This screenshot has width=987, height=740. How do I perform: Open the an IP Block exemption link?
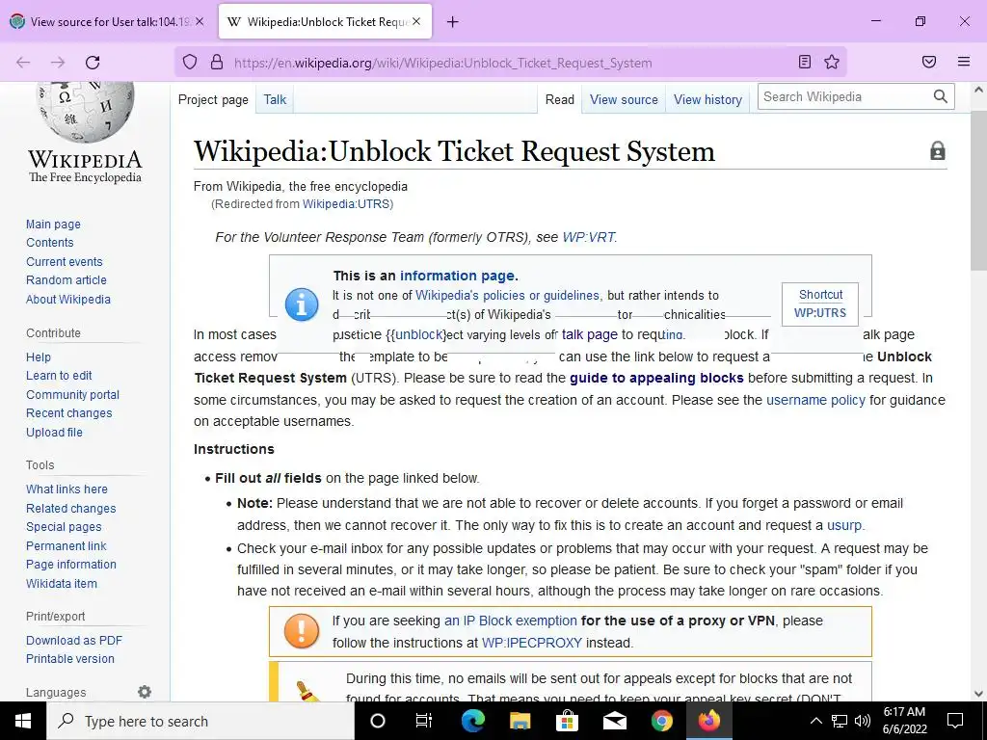(511, 621)
